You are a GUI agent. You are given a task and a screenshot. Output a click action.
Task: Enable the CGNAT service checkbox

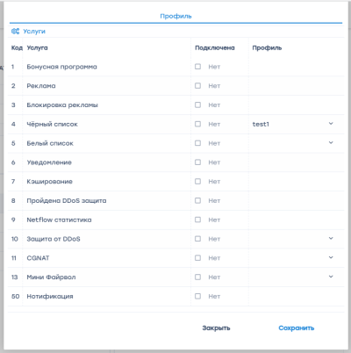coord(197,258)
